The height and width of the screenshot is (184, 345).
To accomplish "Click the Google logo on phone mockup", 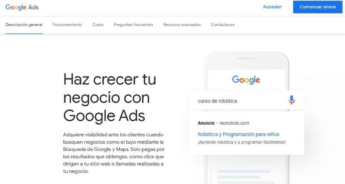I will pyautogui.click(x=246, y=80).
